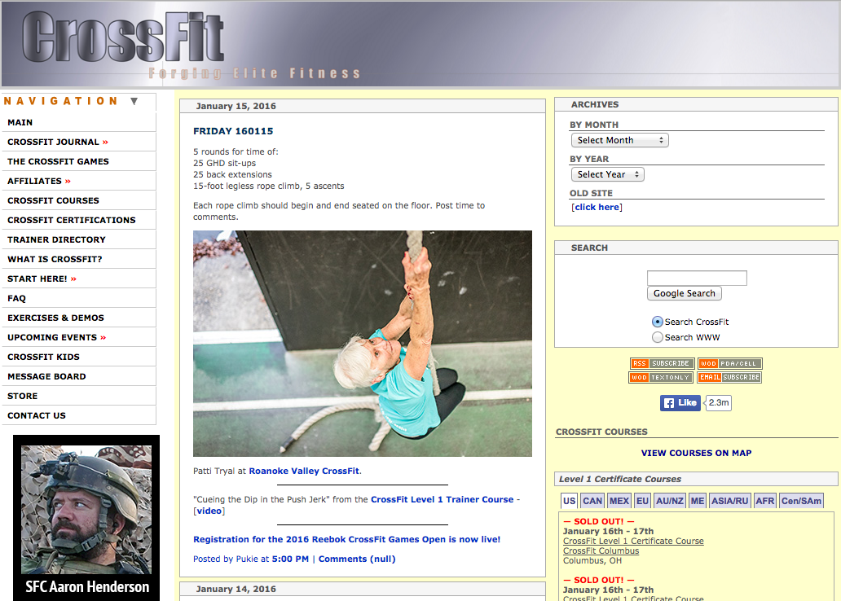Open the Affiliates navigation item
The width and height of the screenshot is (841, 601).
pyautogui.click(x=79, y=182)
